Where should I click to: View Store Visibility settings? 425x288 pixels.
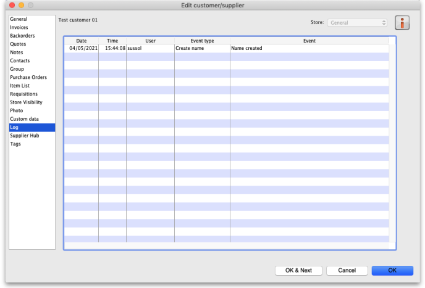26,102
